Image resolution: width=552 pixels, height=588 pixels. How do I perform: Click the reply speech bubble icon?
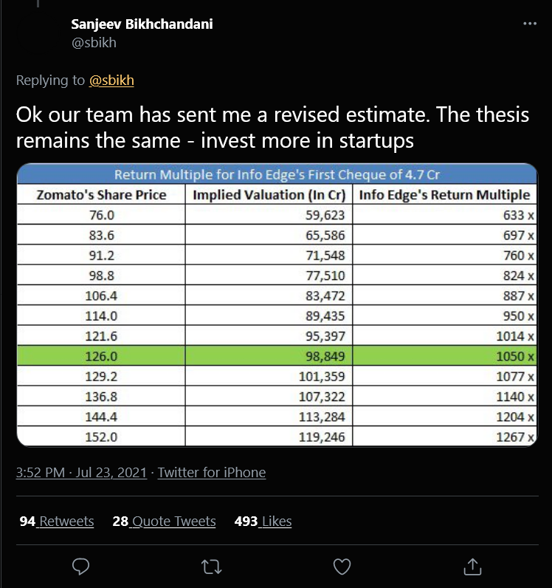[x=82, y=567]
